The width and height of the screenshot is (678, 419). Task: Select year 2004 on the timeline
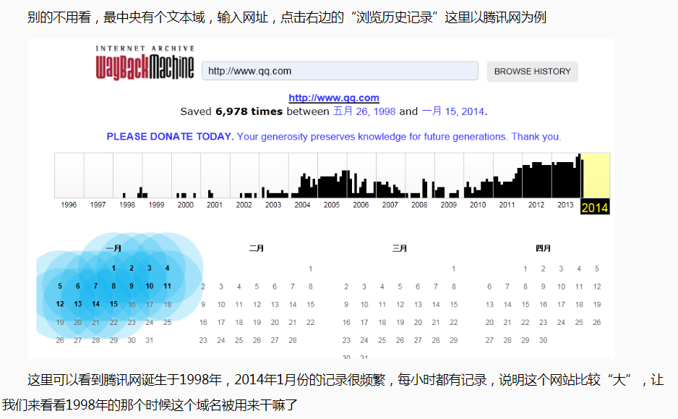302,205
